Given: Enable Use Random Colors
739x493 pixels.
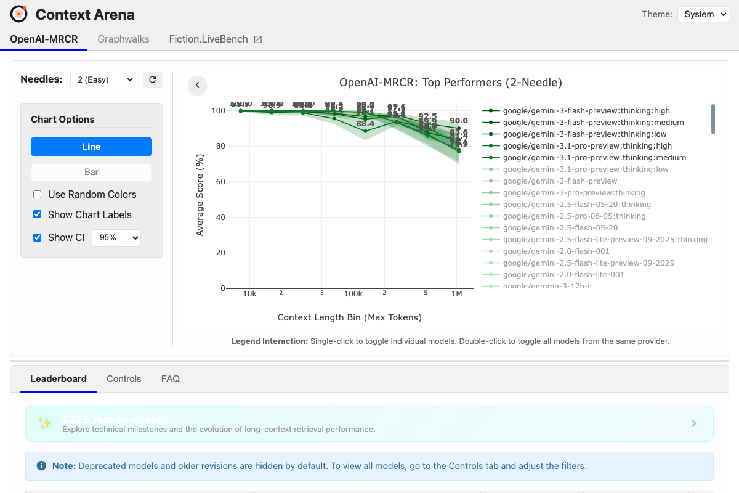Looking at the screenshot, I should (37, 194).
